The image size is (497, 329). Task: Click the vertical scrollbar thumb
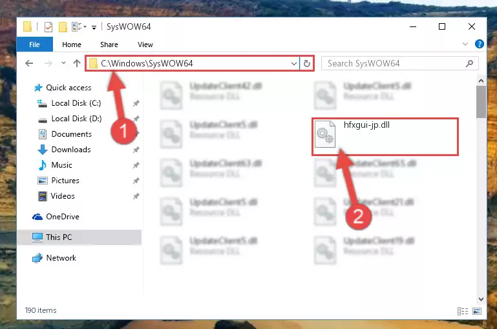coord(481,102)
